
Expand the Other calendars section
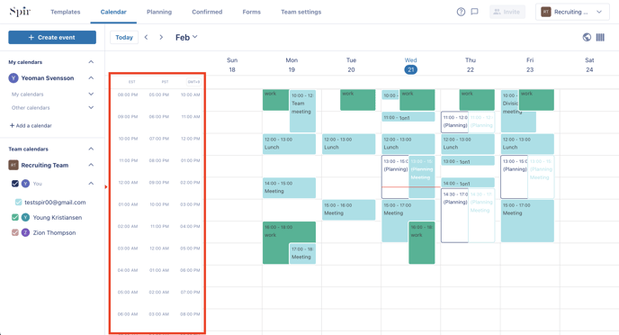(x=91, y=107)
